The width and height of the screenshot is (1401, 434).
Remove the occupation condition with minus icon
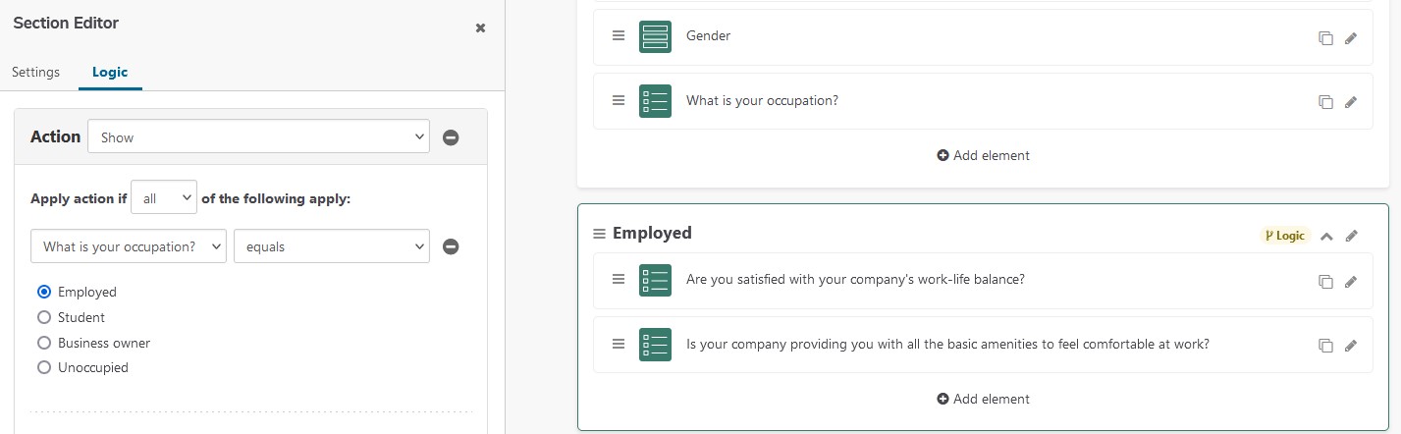pyautogui.click(x=451, y=246)
